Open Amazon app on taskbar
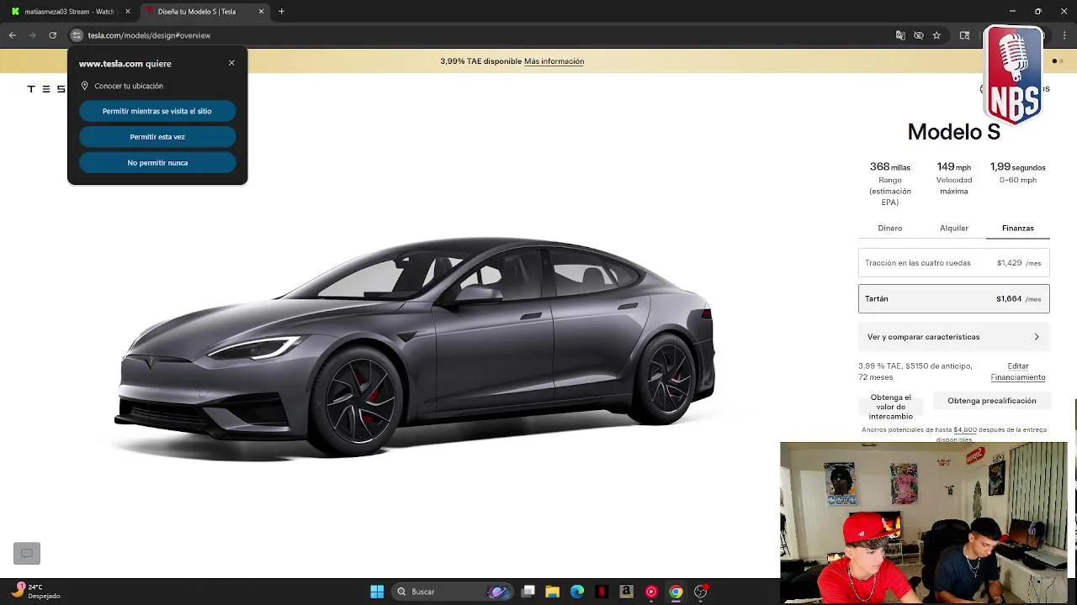Viewport: 1077px width, 605px height. [626, 592]
